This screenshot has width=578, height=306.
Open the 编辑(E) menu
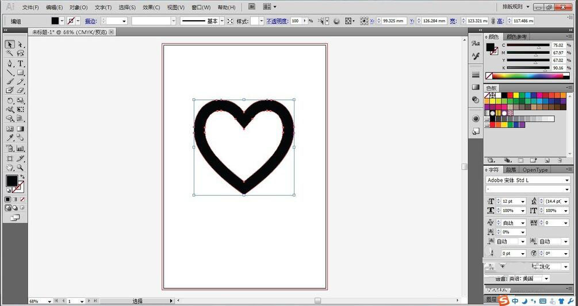tap(55, 7)
